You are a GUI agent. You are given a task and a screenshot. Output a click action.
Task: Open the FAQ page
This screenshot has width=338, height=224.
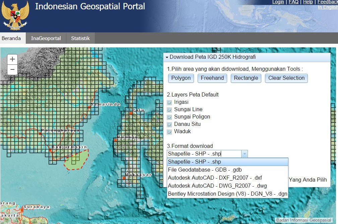pyautogui.click(x=293, y=2)
